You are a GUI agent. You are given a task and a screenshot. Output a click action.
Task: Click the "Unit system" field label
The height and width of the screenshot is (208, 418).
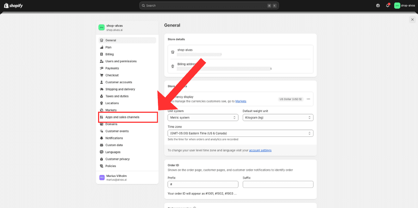pos(175,111)
